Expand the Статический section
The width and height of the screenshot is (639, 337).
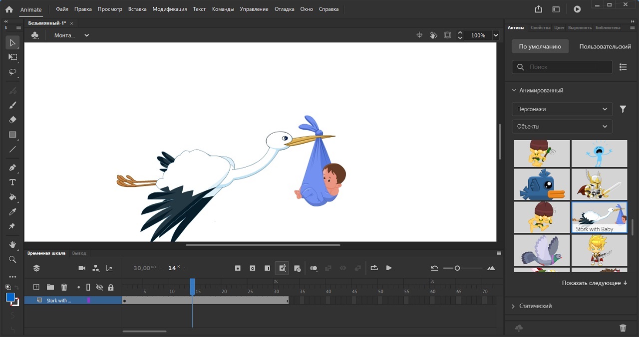pos(535,306)
